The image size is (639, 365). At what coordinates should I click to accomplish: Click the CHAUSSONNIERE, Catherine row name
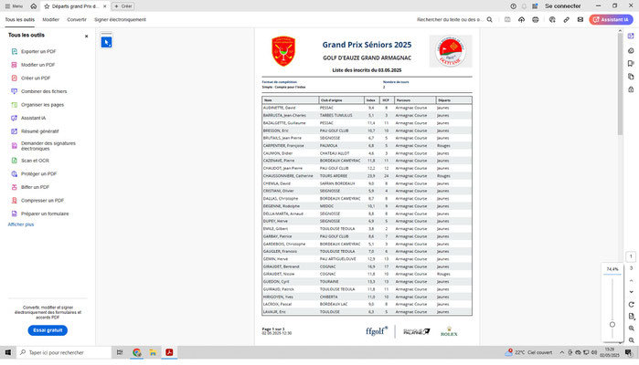click(x=288, y=176)
